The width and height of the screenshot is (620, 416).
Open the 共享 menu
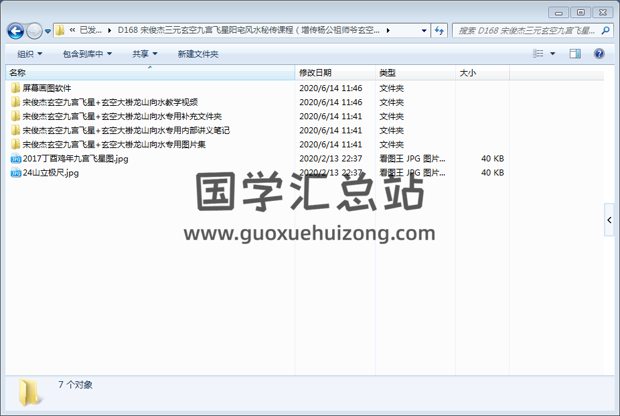pos(145,54)
